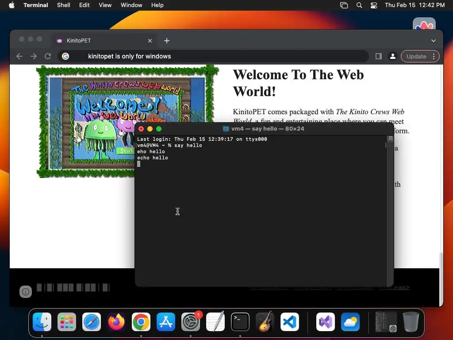453x340 pixels.
Task: Click the Last login line in Terminal
Action: coord(202,139)
